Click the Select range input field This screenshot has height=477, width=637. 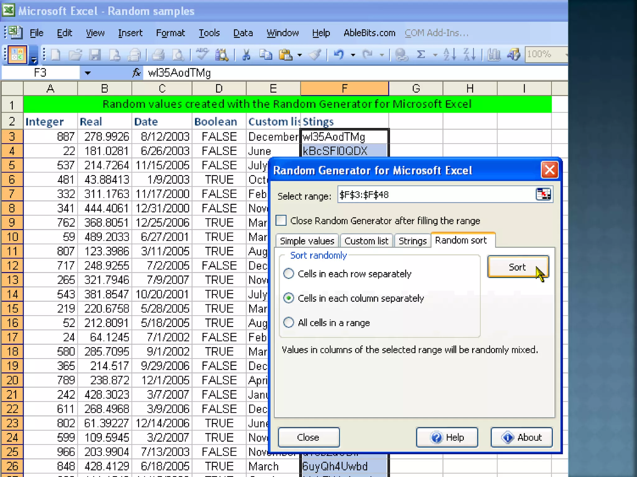(x=435, y=195)
